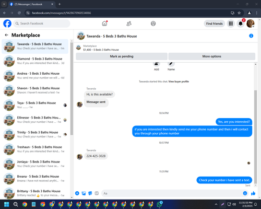This screenshot has height=209, width=261.
Task: Select the Ellinesse conversation
Action: (x=35, y=120)
